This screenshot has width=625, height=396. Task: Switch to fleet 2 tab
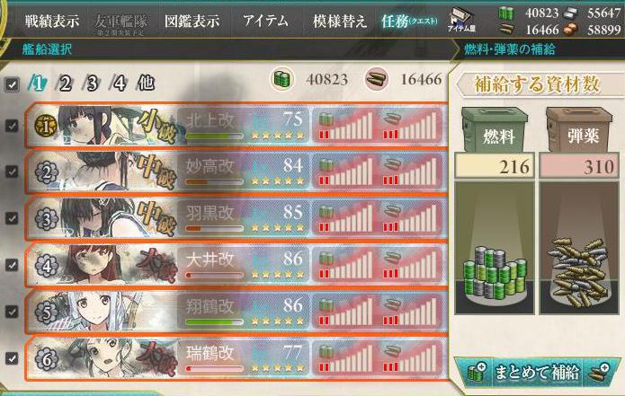(x=64, y=84)
